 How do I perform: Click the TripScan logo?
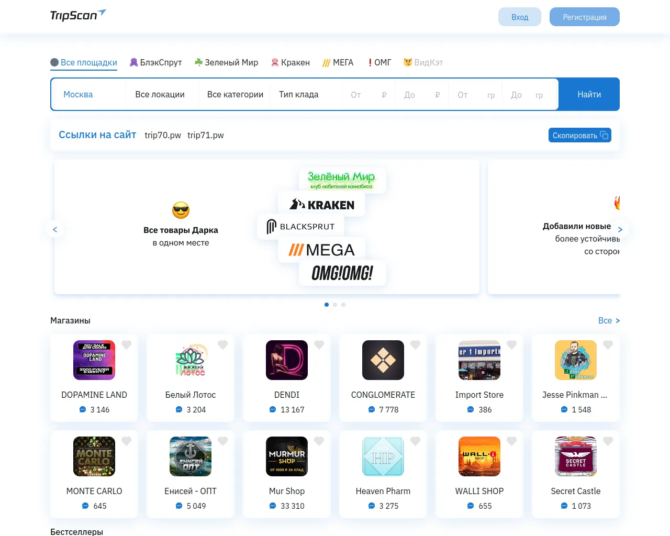tap(78, 15)
